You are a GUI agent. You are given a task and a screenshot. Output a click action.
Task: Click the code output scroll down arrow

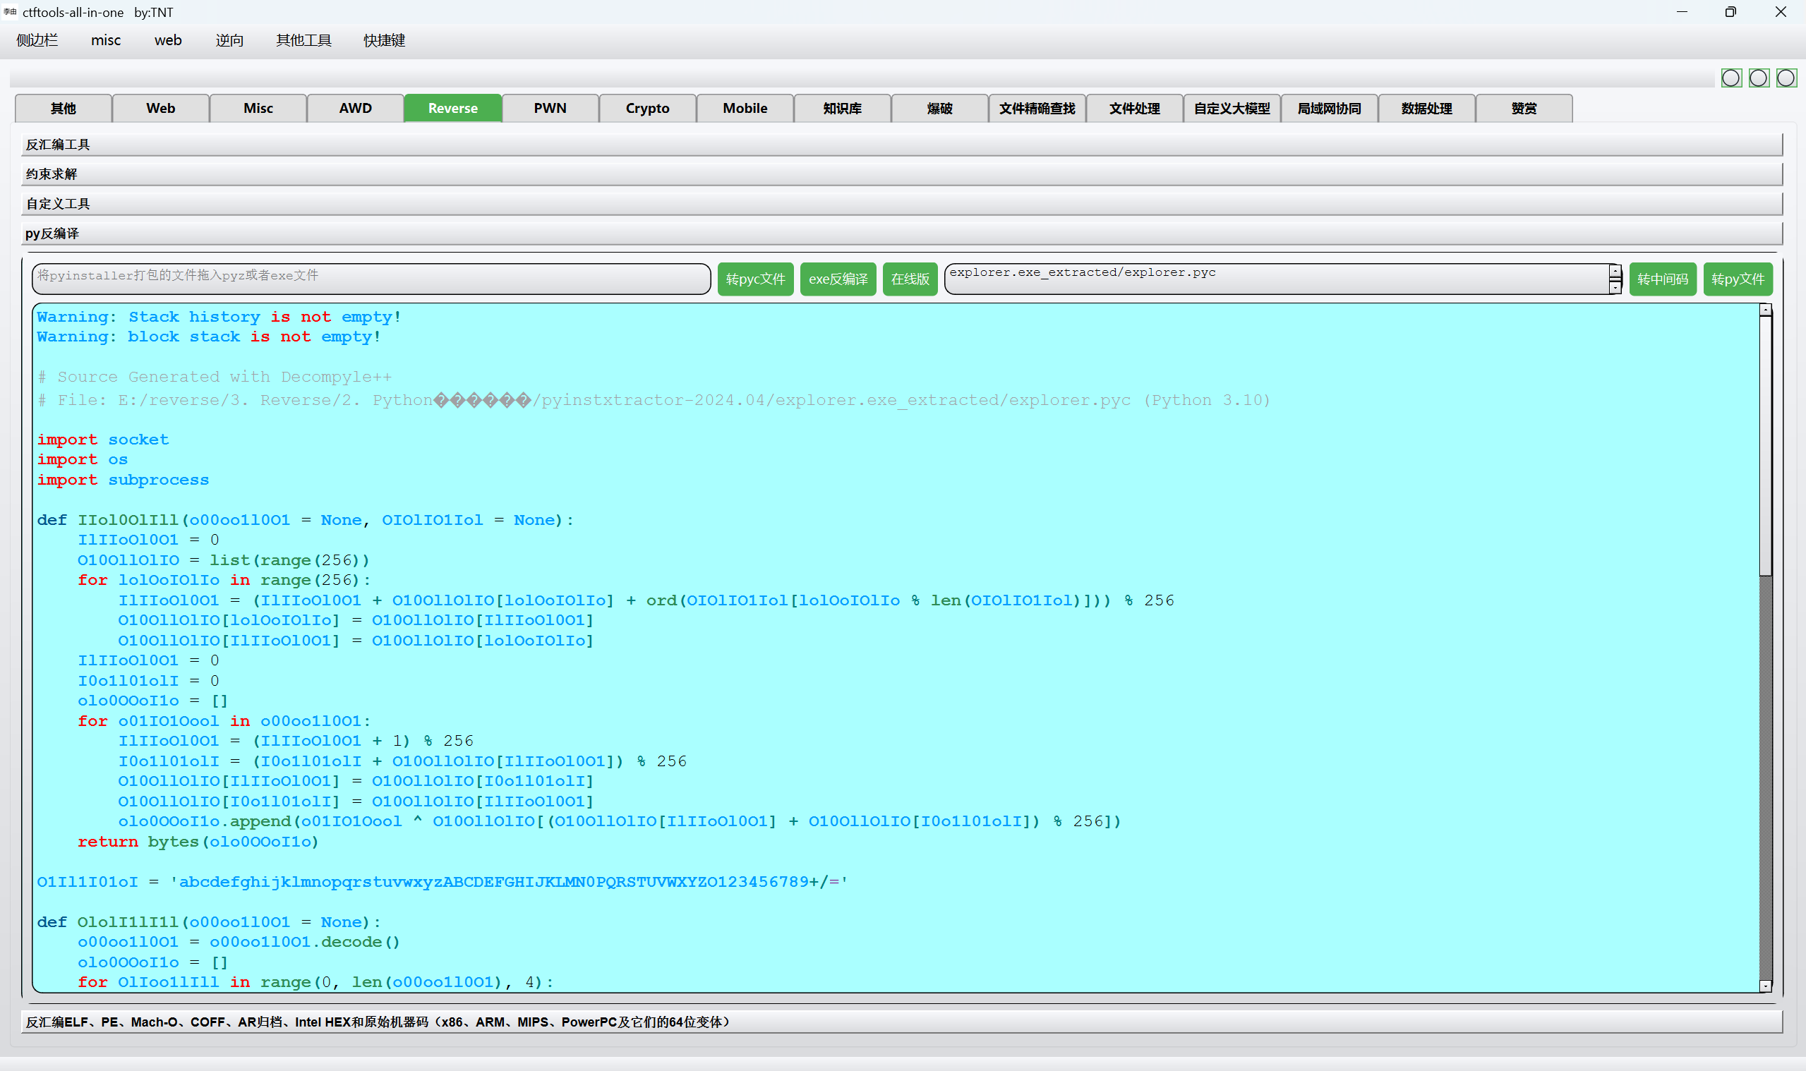coord(1766,986)
